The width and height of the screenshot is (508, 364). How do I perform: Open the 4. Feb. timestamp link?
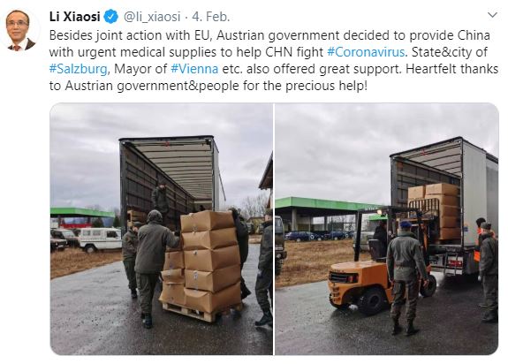[x=210, y=17]
